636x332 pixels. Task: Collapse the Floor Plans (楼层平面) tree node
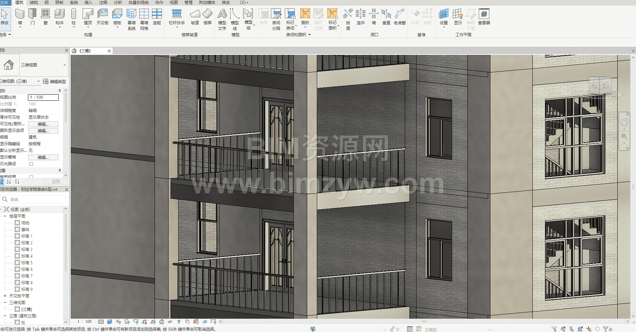(x=5, y=216)
